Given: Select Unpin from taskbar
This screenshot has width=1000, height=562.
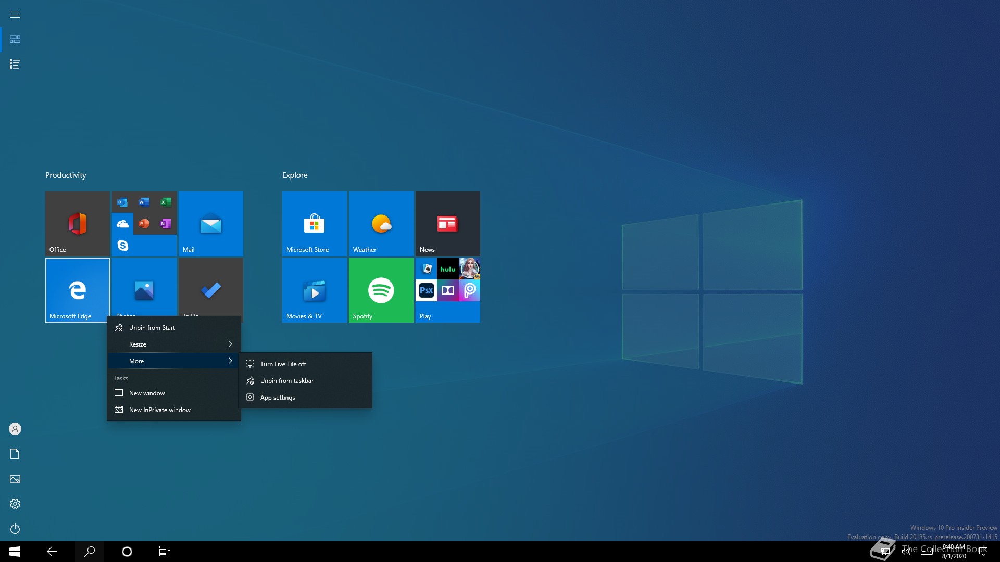Looking at the screenshot, I should [305, 381].
